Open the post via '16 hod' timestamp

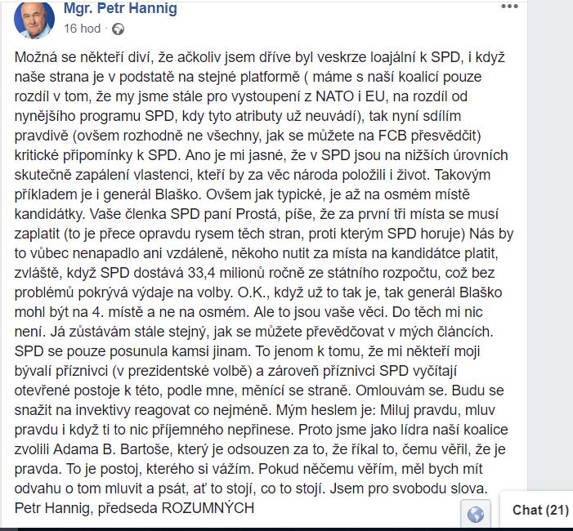click(x=83, y=29)
